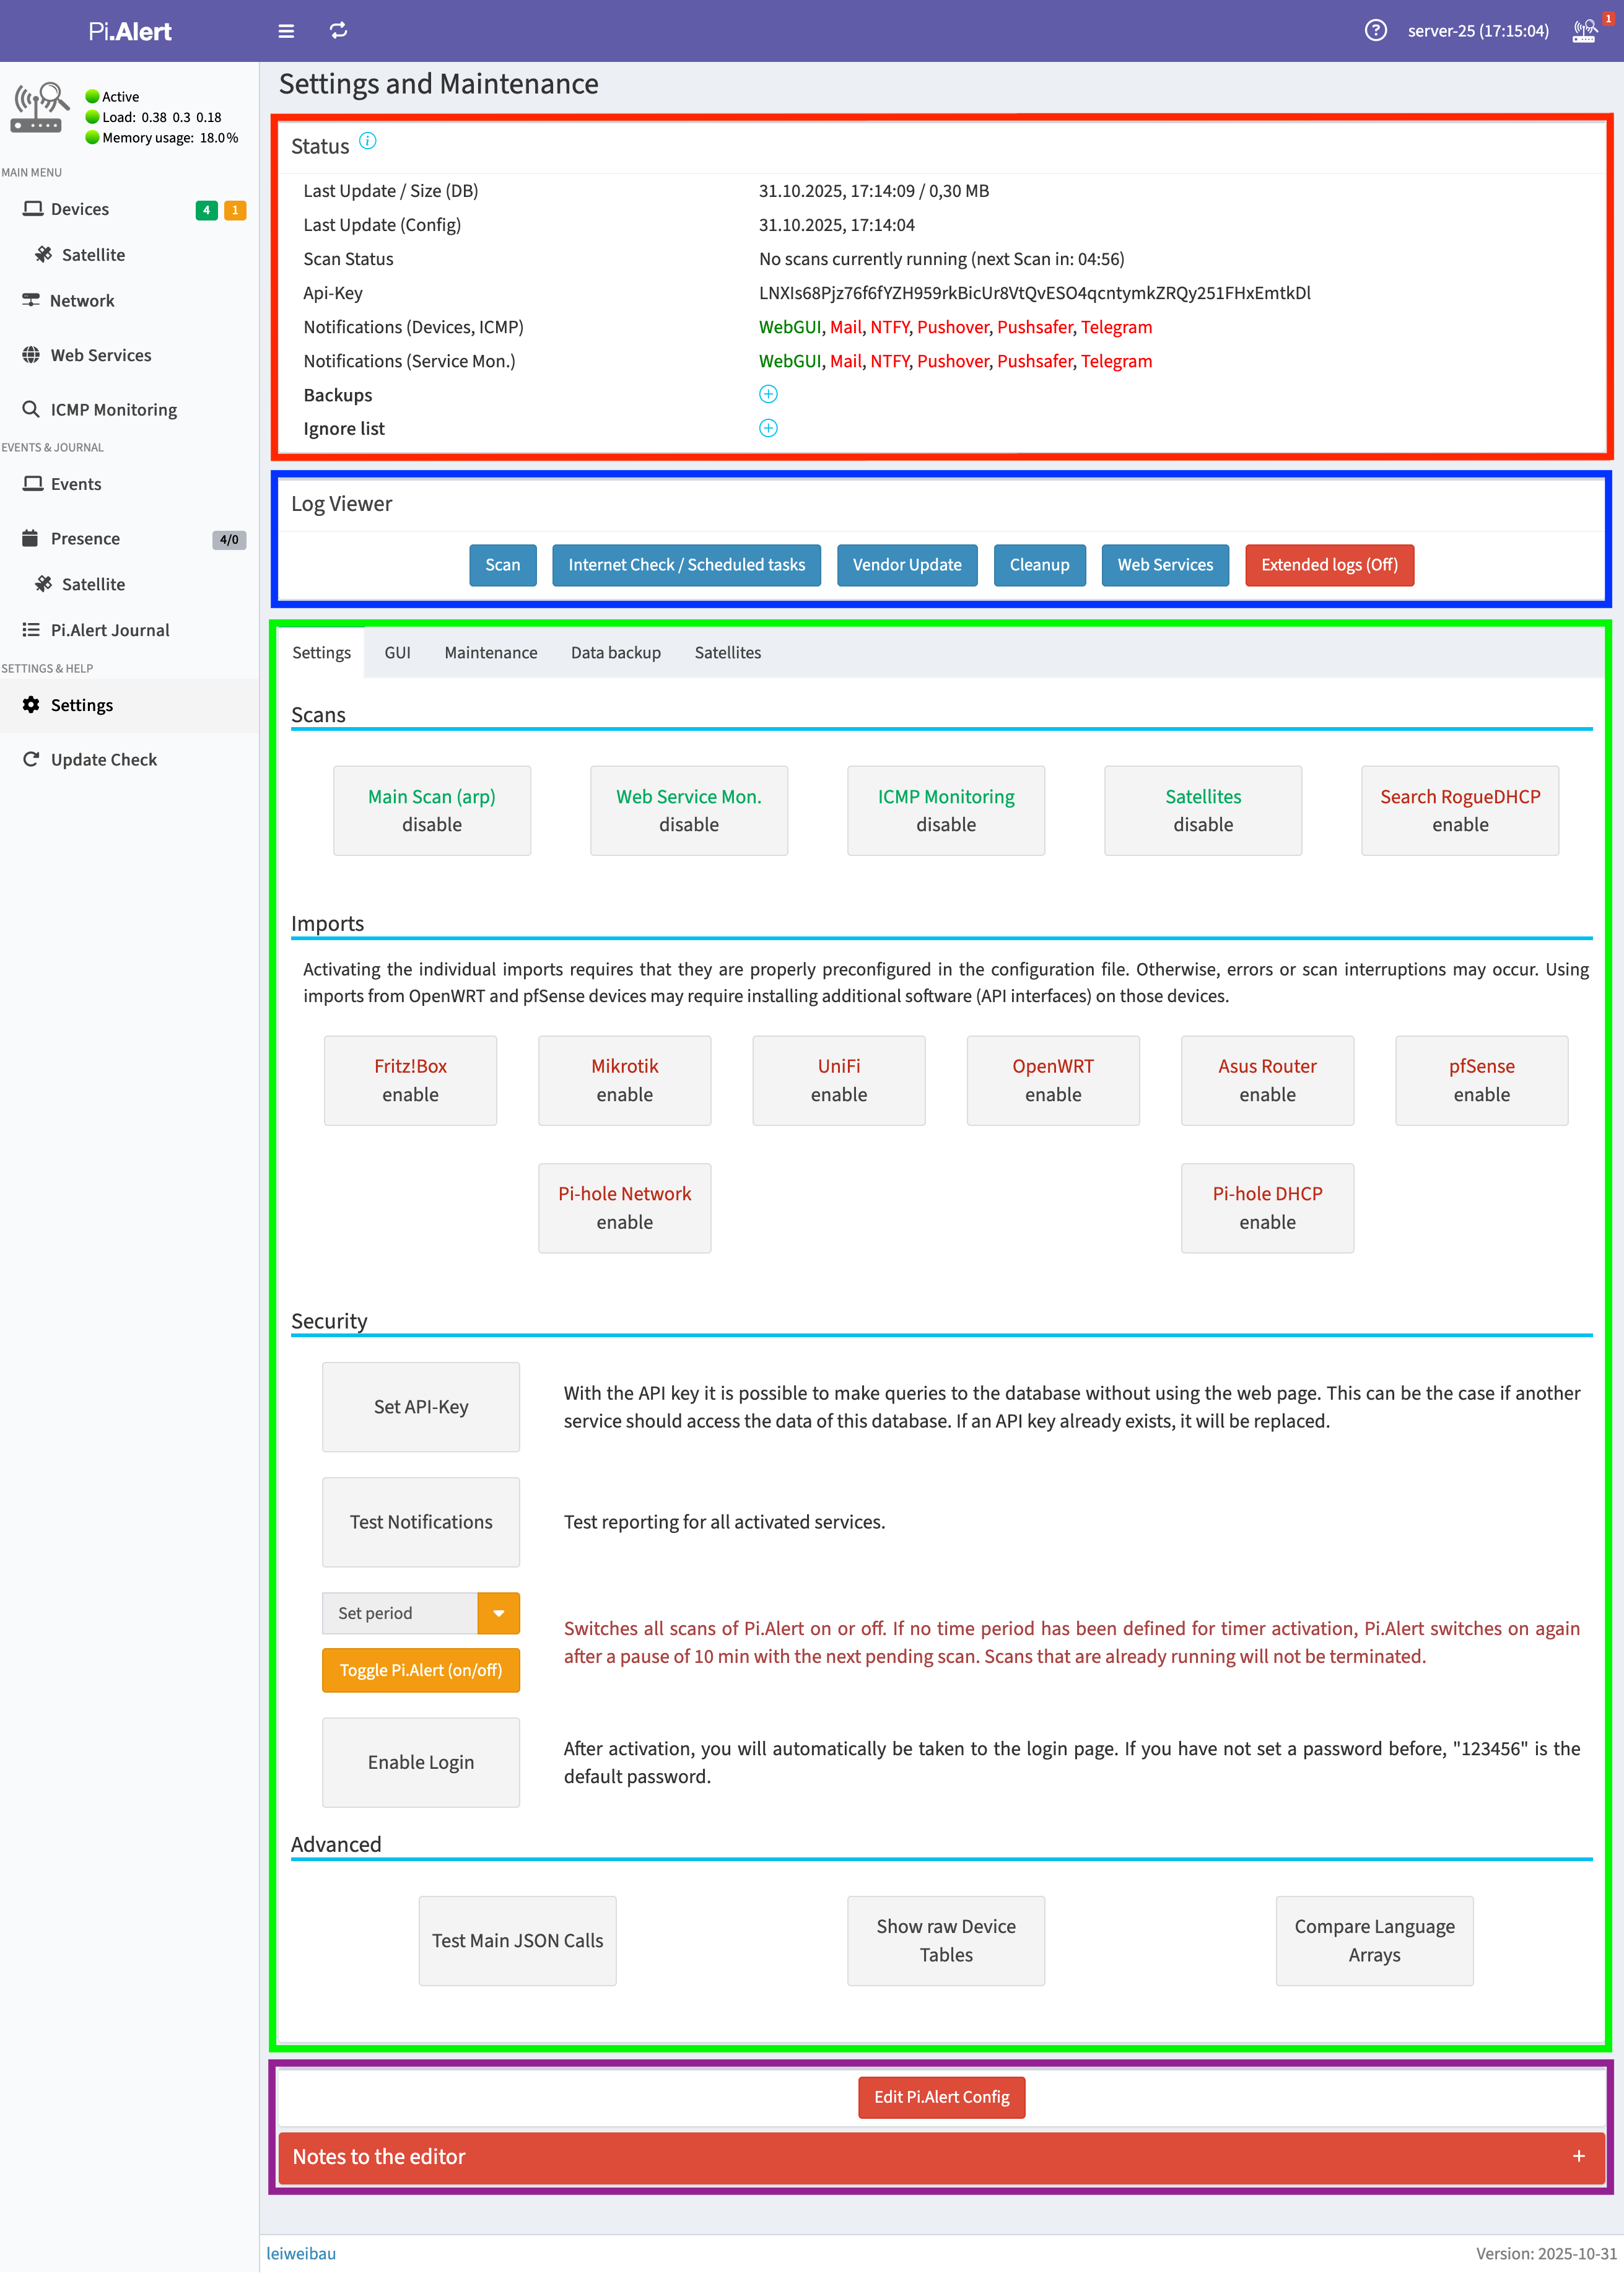Open Devices in the sidebar
The width and height of the screenshot is (1624, 2273).
click(80, 209)
